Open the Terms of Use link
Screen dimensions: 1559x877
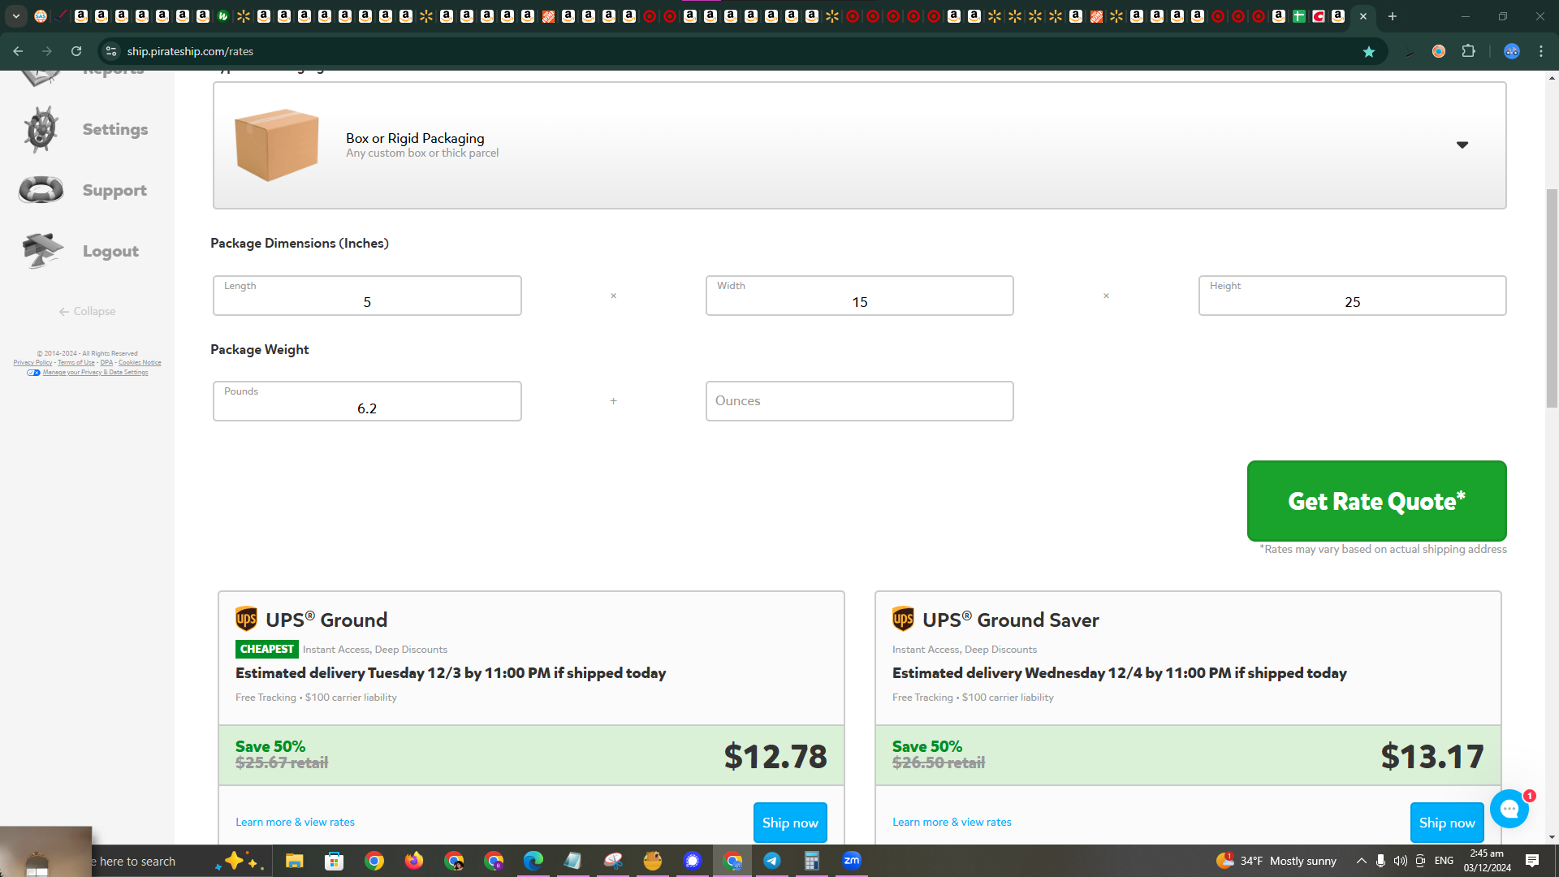(x=76, y=363)
